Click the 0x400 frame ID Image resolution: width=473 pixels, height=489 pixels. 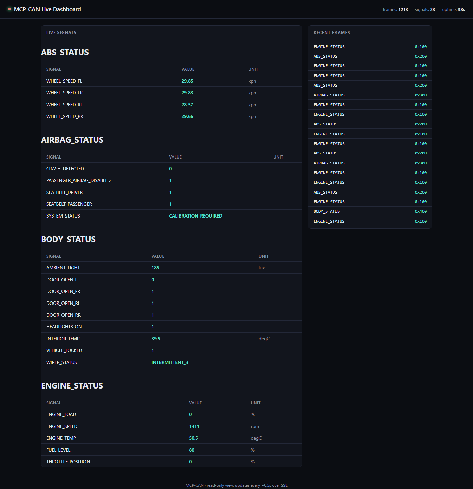tap(421, 211)
